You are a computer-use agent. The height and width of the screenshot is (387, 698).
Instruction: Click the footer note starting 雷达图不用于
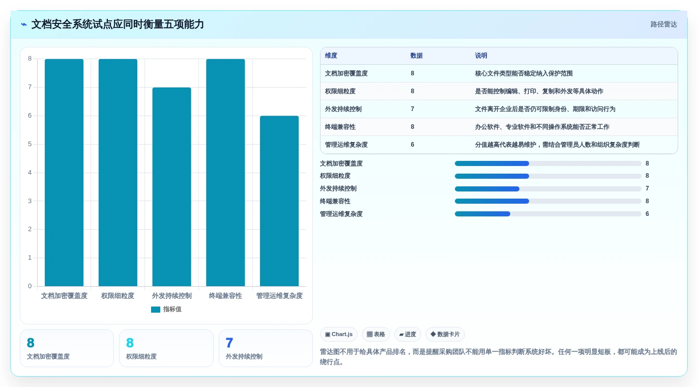[x=499, y=357]
